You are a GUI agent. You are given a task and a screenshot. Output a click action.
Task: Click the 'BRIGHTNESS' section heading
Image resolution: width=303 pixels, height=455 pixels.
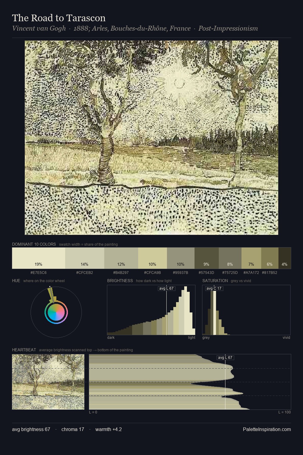(120, 281)
